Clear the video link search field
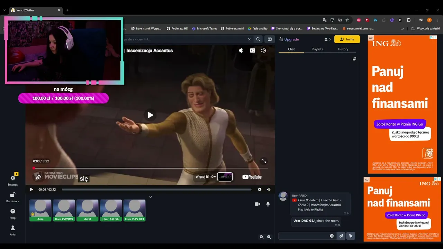This screenshot has width=443, height=249. click(x=249, y=39)
